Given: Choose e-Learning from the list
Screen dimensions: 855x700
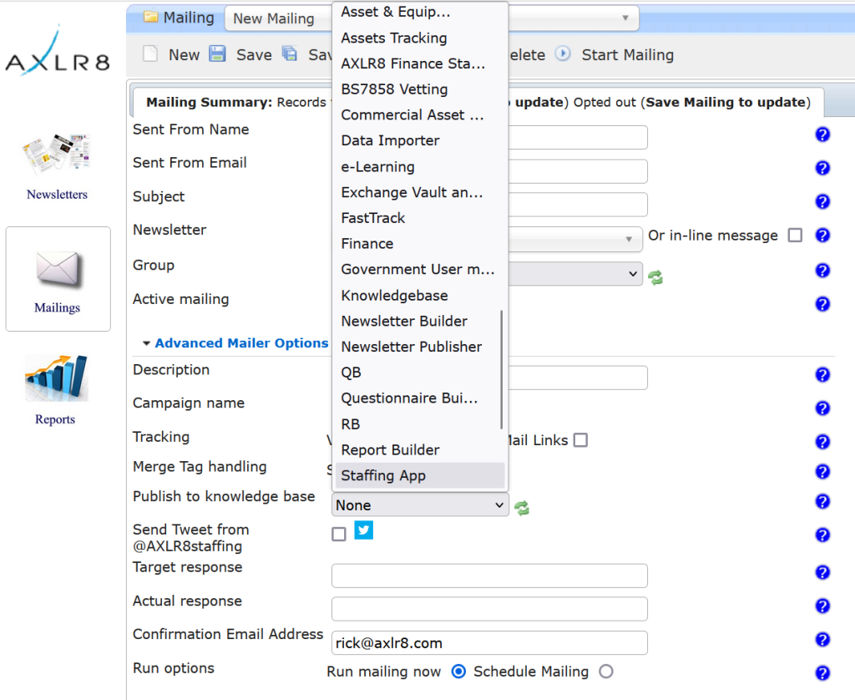Looking at the screenshot, I should (x=420, y=167).
